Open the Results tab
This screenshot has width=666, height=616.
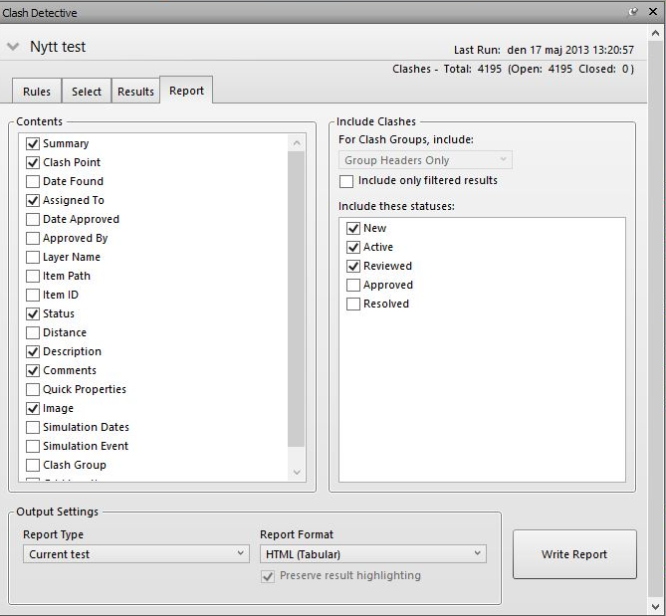click(x=136, y=91)
